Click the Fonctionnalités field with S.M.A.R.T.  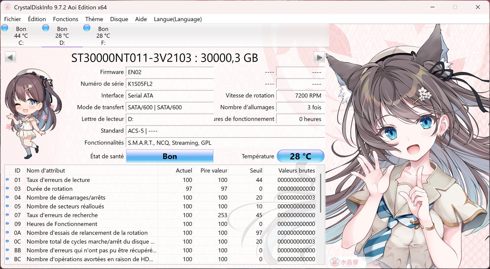pos(225,143)
